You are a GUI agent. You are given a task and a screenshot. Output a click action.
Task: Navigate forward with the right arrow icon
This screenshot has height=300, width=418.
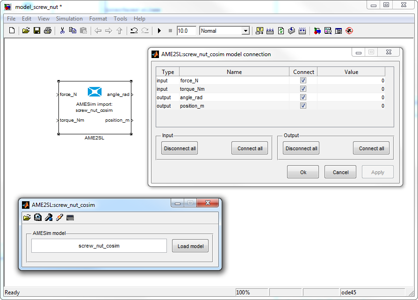point(108,31)
